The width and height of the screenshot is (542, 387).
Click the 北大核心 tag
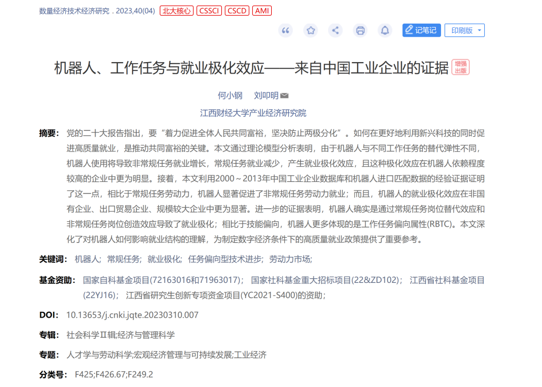[x=176, y=11]
